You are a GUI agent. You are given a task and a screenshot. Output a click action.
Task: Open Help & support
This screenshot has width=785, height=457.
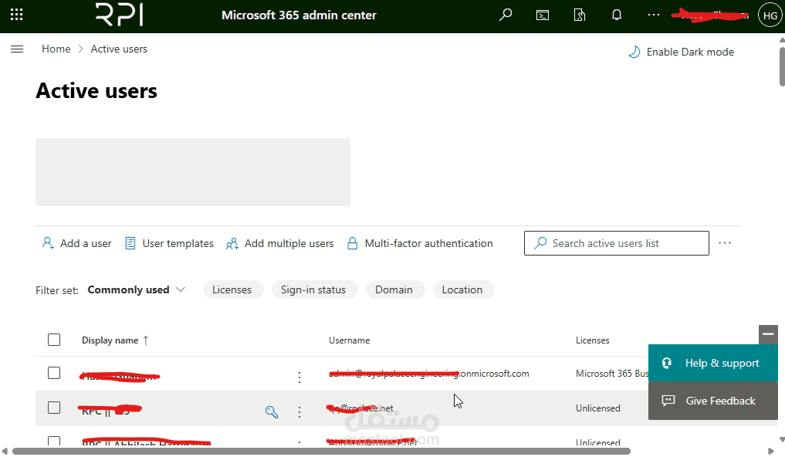tap(713, 363)
